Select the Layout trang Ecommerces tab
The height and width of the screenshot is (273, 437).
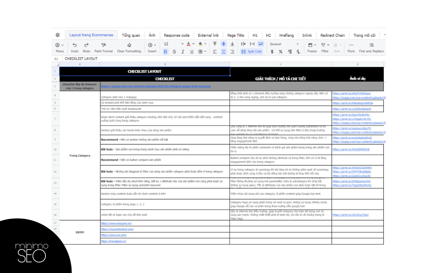91,35
